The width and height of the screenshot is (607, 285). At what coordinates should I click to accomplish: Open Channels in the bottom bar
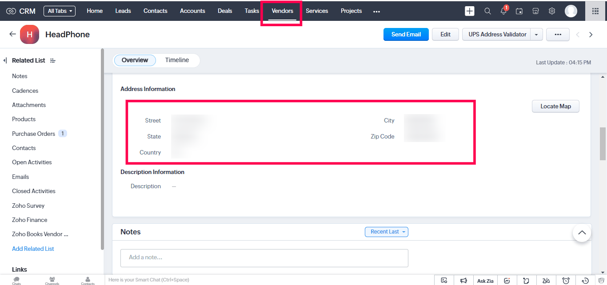coord(52,281)
